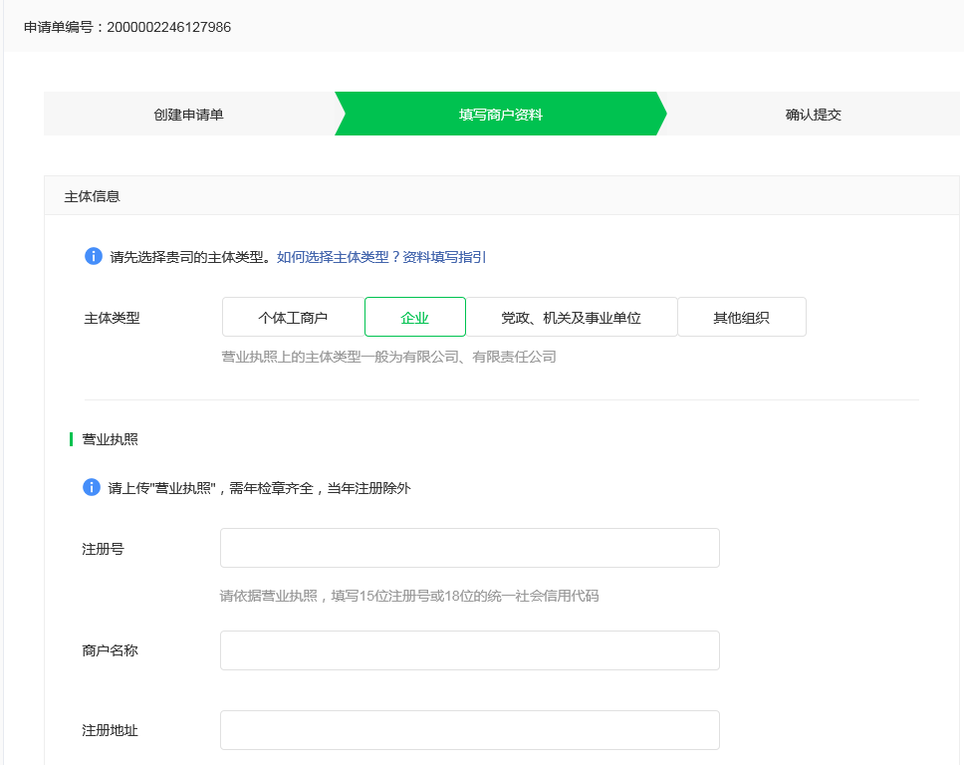The height and width of the screenshot is (765, 964).
Task: Jump to the 确认提交 step
Action: (813, 115)
